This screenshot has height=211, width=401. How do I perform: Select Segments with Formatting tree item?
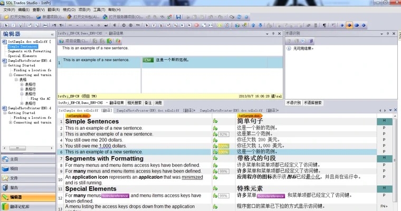(30, 51)
